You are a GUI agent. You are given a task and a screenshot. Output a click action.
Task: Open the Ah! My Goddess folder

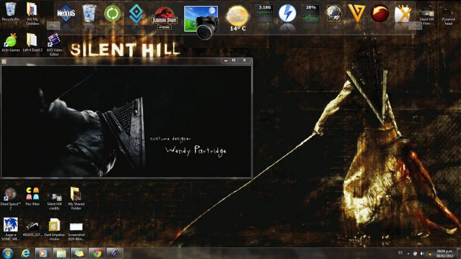pos(32,13)
